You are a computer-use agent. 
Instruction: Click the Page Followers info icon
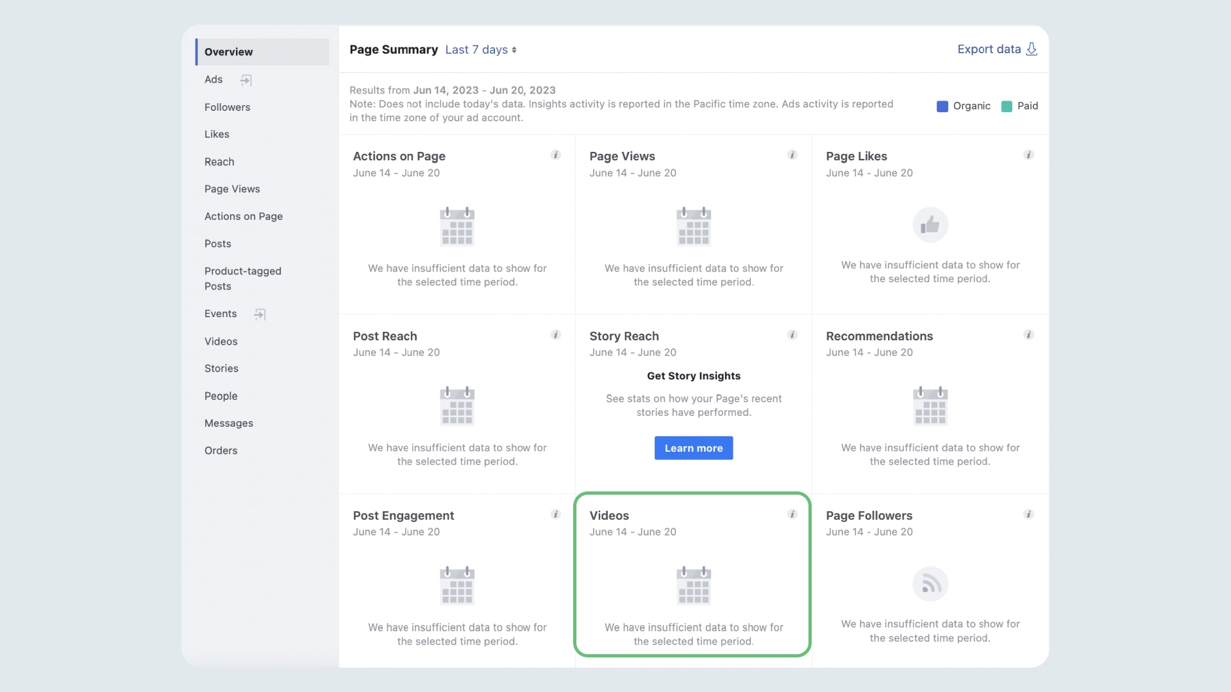point(1028,514)
